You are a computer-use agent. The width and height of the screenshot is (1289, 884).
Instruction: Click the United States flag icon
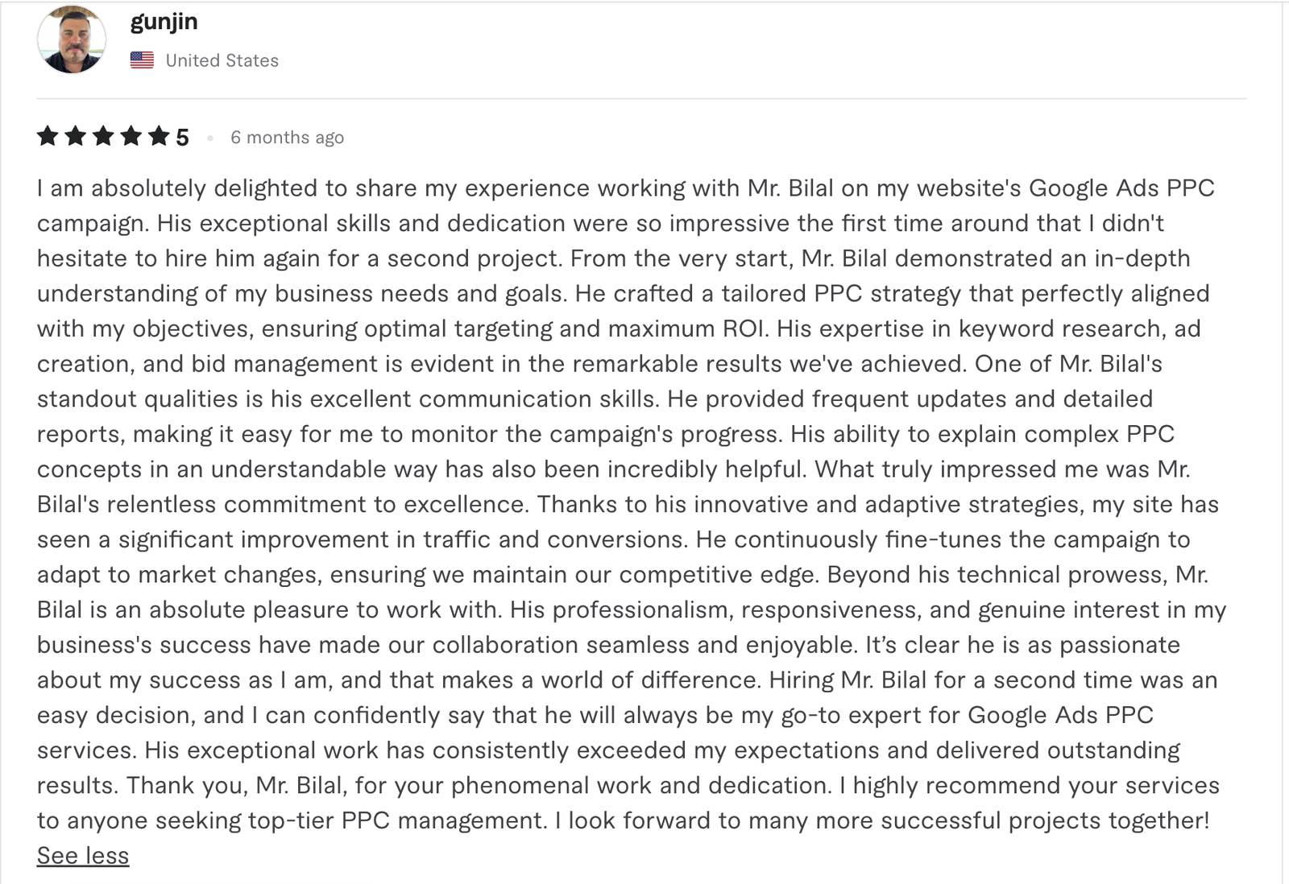coord(142,60)
